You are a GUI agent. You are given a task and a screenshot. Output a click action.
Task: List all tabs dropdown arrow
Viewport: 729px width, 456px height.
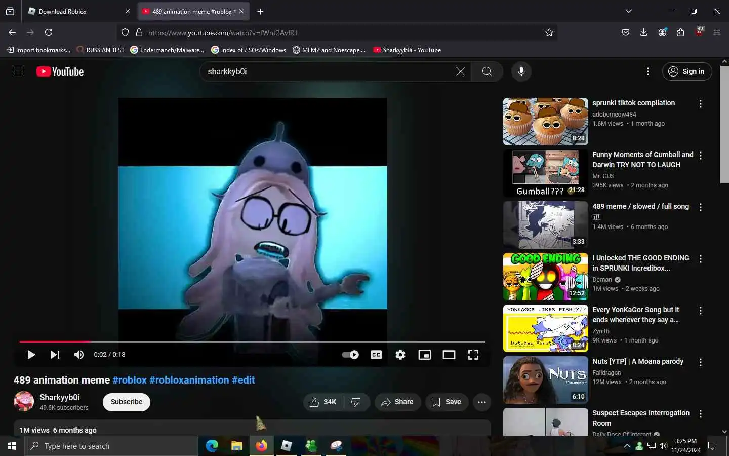(x=628, y=11)
